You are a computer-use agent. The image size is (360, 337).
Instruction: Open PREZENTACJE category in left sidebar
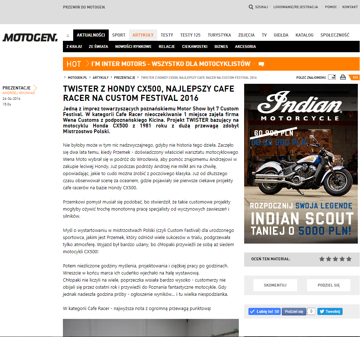(x=17, y=88)
